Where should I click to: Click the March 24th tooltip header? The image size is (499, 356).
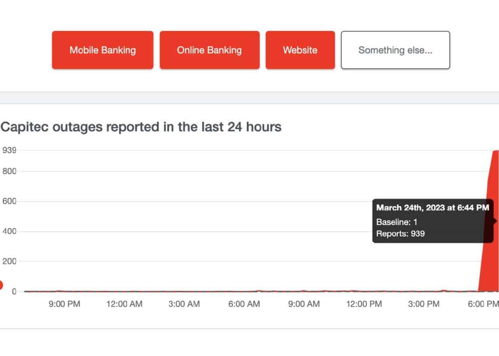[432, 208]
